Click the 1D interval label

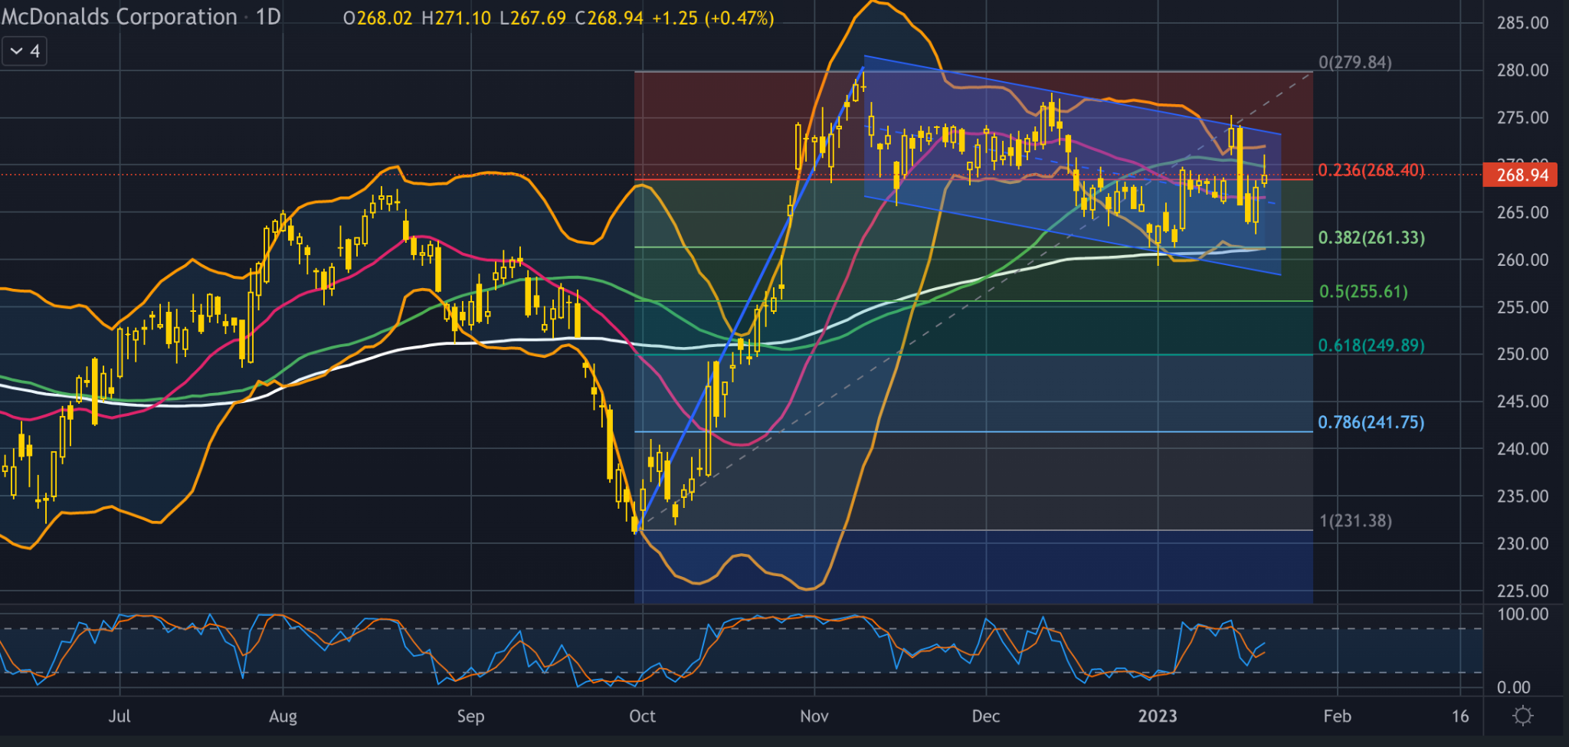click(x=268, y=17)
